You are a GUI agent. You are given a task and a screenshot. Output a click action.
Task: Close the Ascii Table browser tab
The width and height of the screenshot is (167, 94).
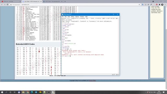click(x=41, y=2)
